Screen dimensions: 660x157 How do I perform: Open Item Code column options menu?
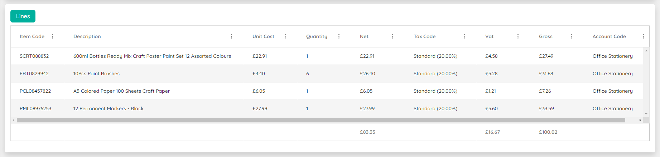[53, 36]
